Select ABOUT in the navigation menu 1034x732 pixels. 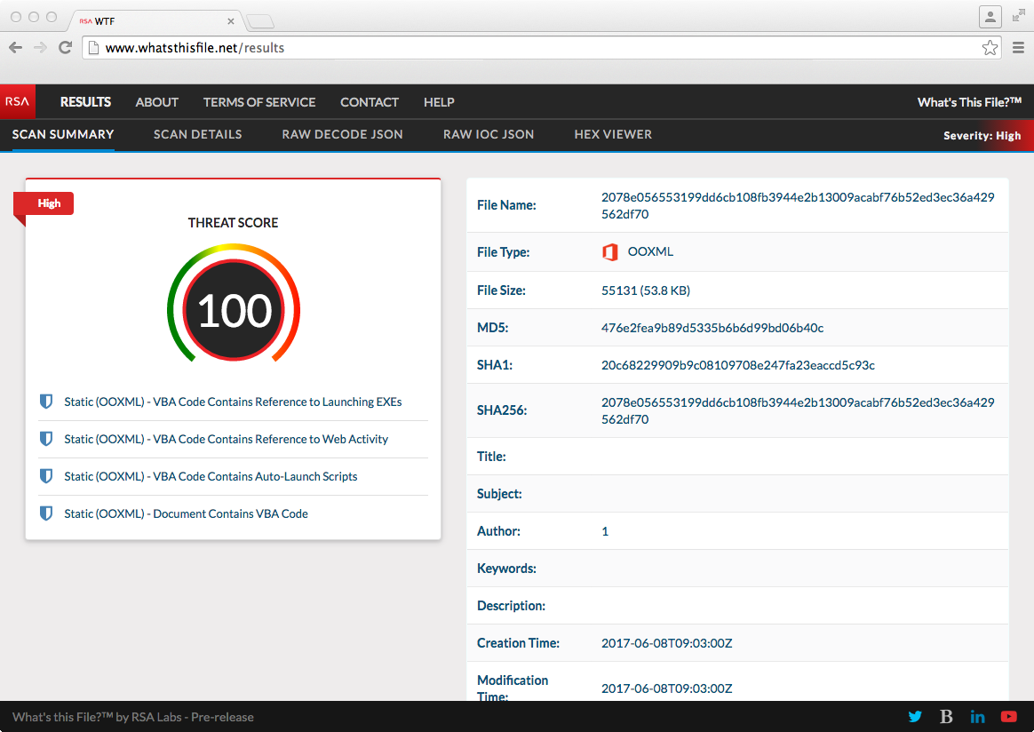156,101
